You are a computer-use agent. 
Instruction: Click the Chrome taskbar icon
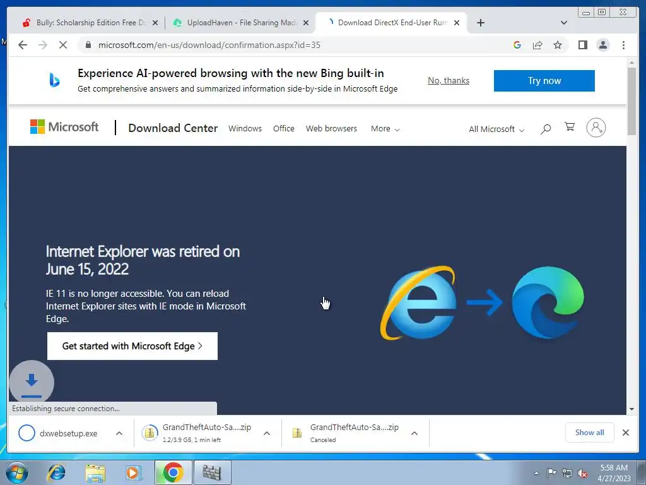pyautogui.click(x=173, y=472)
